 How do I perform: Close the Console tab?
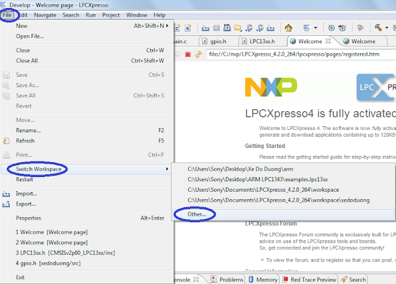[x=196, y=279]
